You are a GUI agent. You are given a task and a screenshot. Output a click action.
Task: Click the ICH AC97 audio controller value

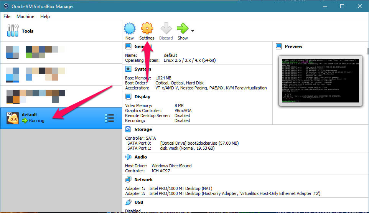pos(161,171)
